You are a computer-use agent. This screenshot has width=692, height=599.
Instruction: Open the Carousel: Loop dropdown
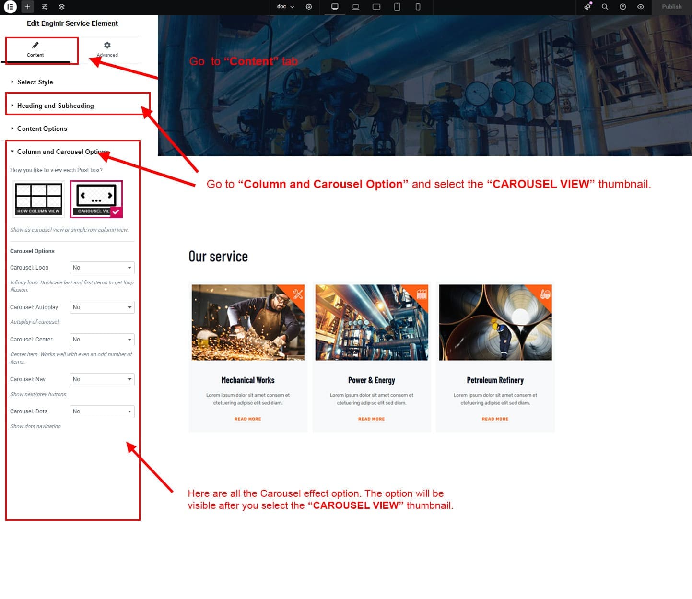pyautogui.click(x=102, y=268)
